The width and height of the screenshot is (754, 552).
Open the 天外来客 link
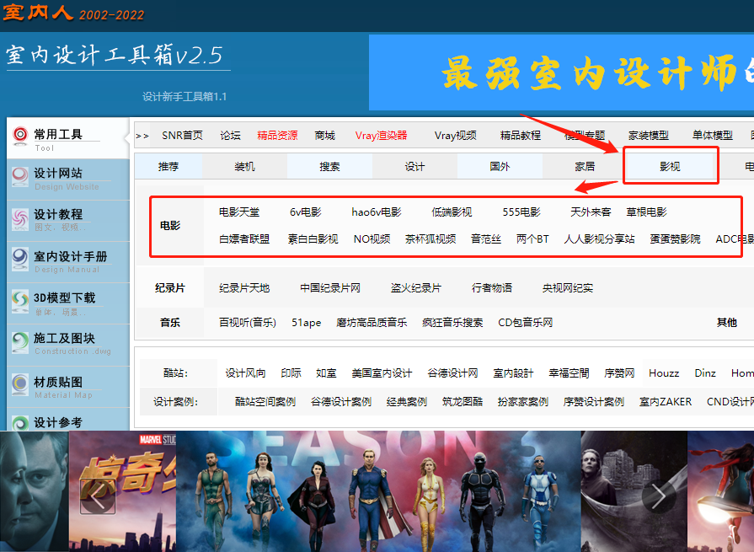pyautogui.click(x=591, y=212)
